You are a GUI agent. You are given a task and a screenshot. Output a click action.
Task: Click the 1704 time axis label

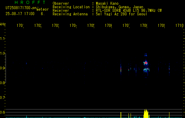click(x=73, y=26)
